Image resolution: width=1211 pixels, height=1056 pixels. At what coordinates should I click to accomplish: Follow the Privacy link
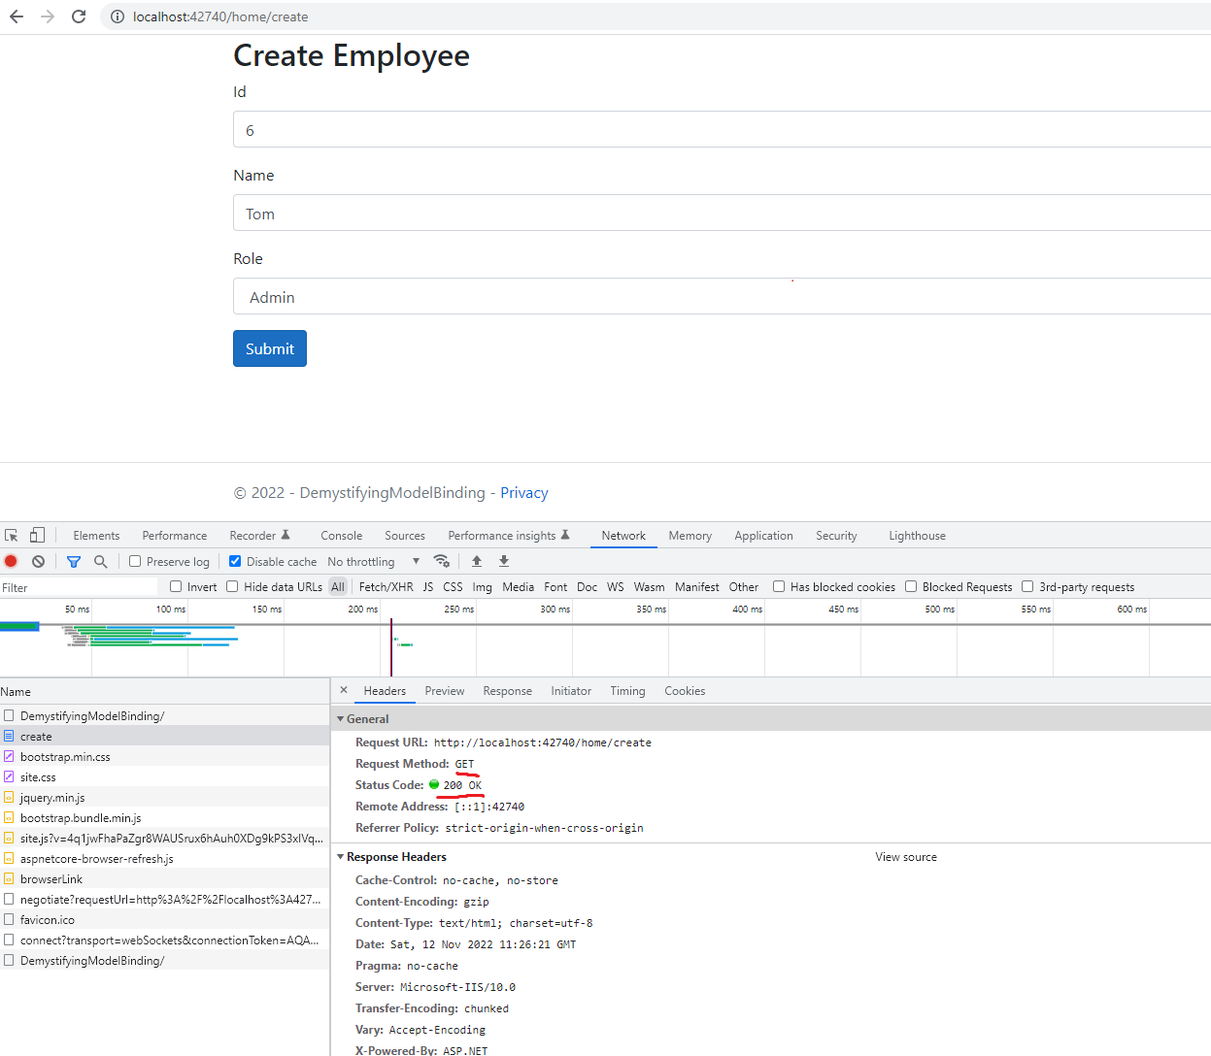point(524,492)
